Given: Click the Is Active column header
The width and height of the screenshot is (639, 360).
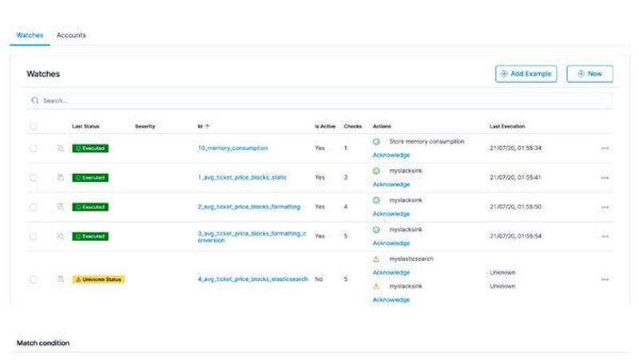Looking at the screenshot, I should coord(325,126).
